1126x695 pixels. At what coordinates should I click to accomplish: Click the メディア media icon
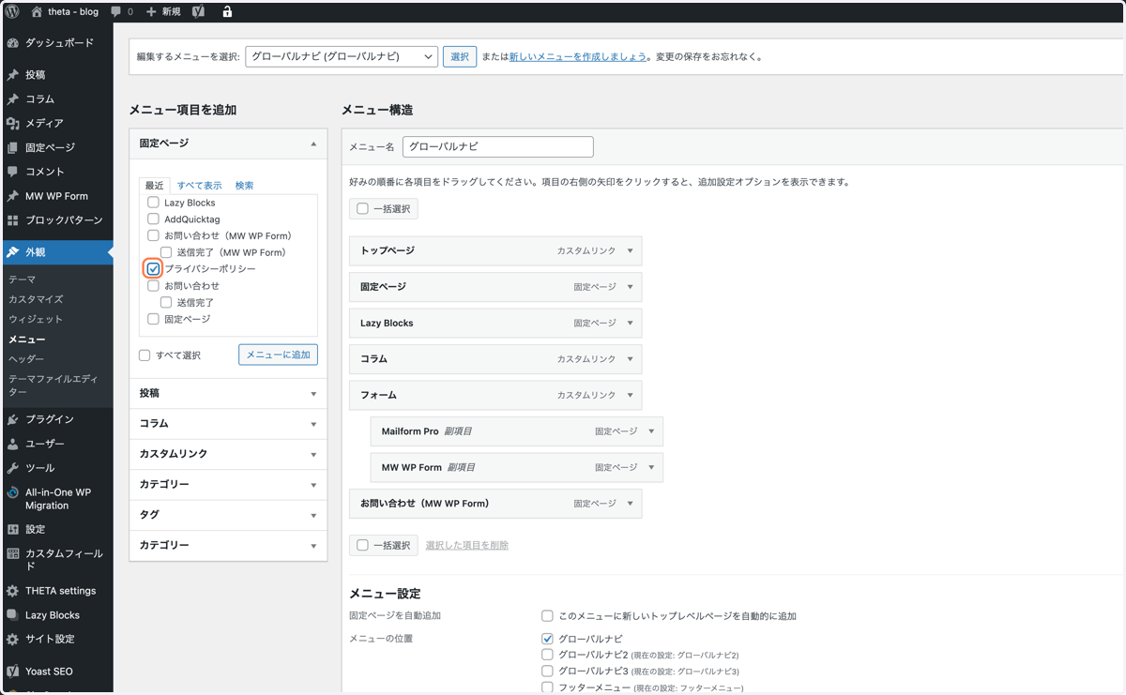12,123
